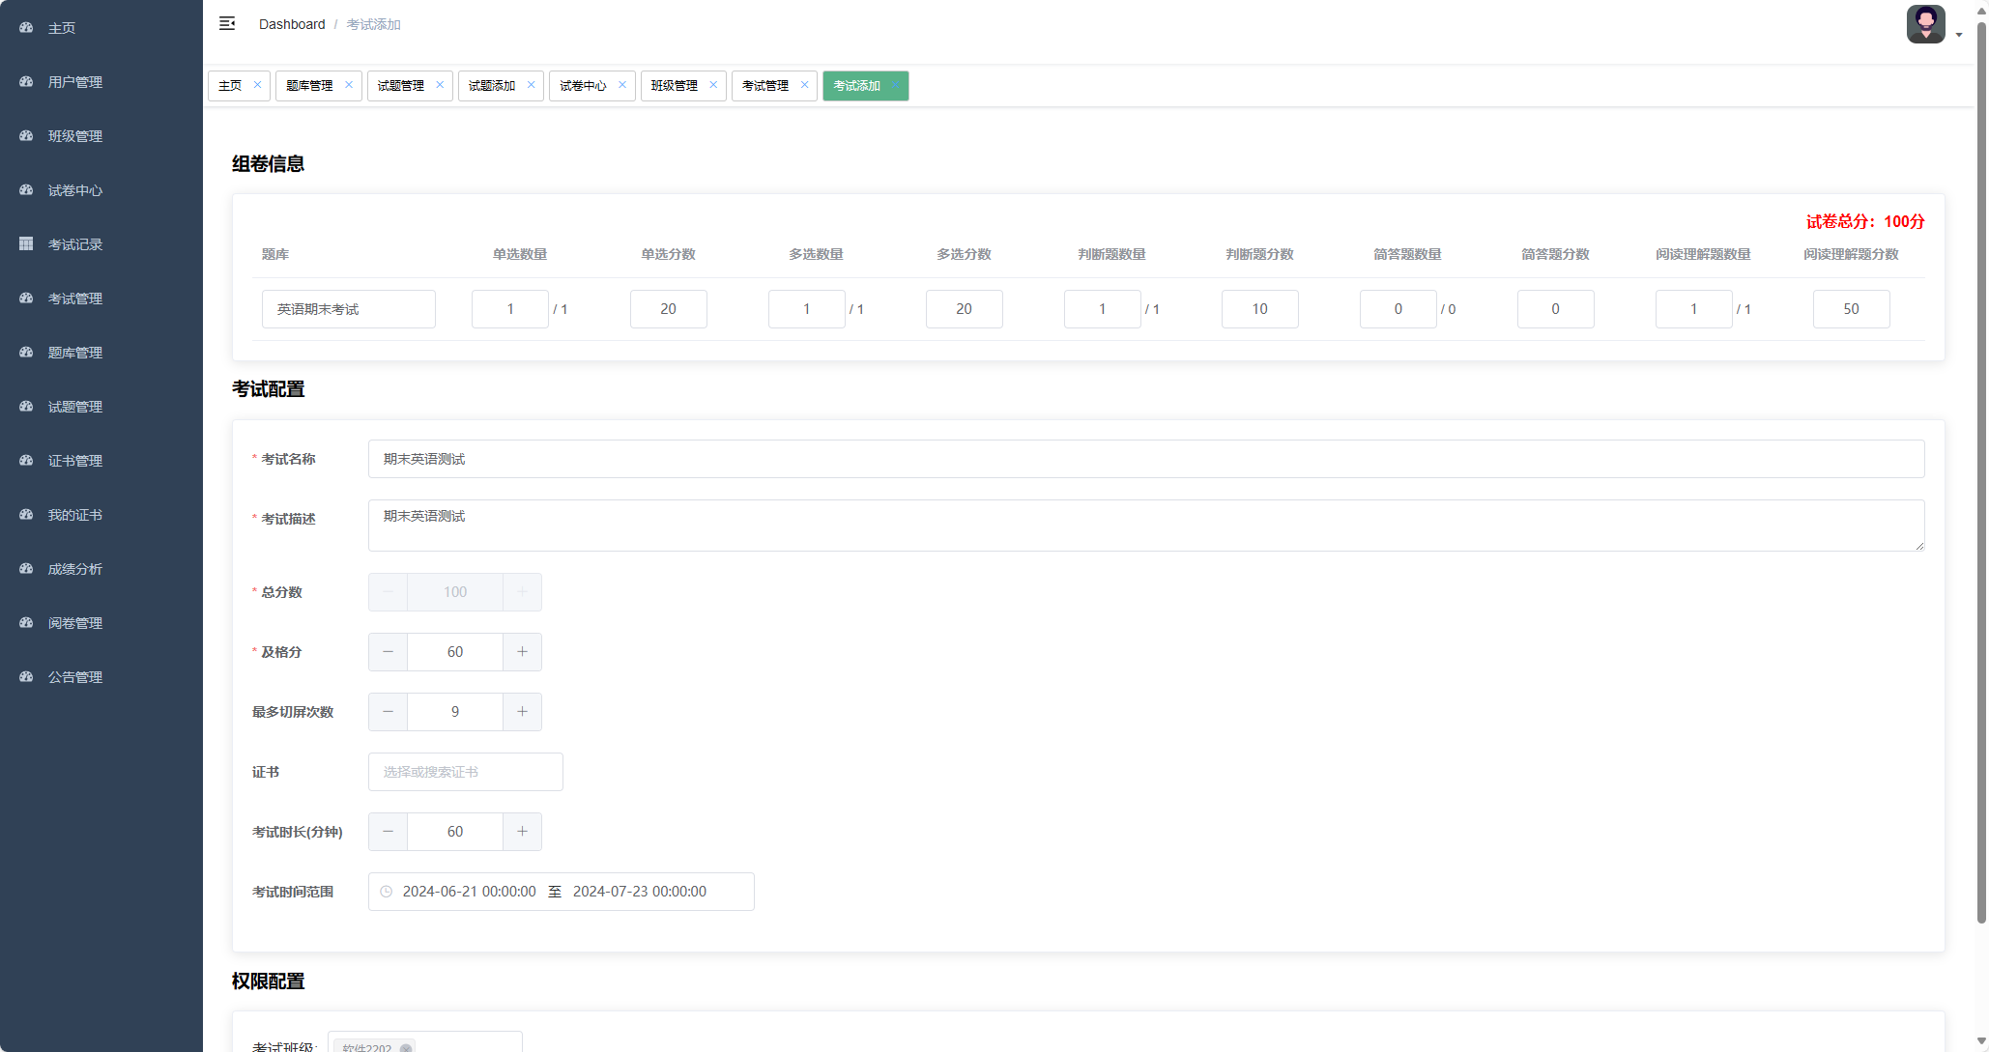Switch to the 试题添加 tab
This screenshot has height=1052, width=1989.
tap(491, 86)
